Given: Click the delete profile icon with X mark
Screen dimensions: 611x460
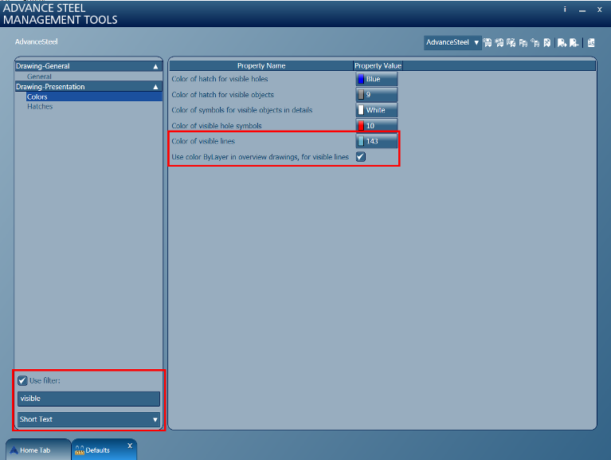Looking at the screenshot, I should (547, 42).
